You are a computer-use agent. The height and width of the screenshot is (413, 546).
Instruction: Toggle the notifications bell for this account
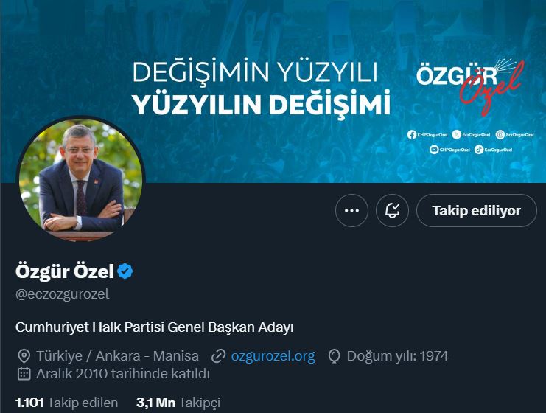click(x=392, y=210)
